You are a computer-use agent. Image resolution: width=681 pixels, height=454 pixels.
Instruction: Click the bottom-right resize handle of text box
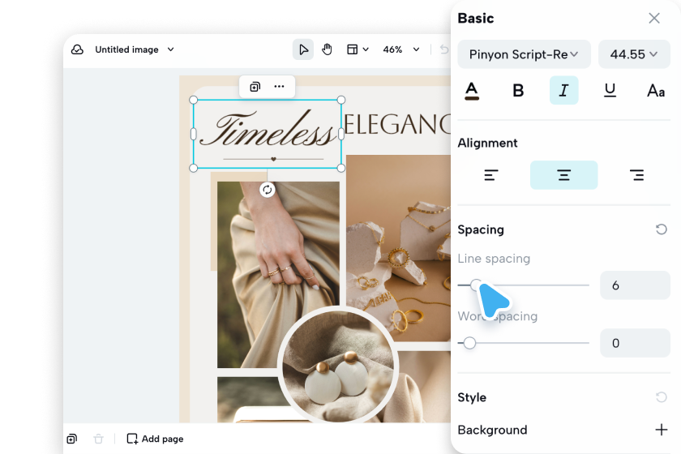click(x=341, y=168)
